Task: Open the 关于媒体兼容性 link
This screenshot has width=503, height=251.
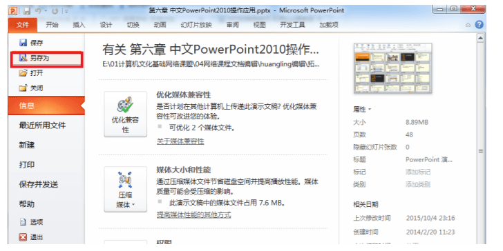Action: point(180,141)
